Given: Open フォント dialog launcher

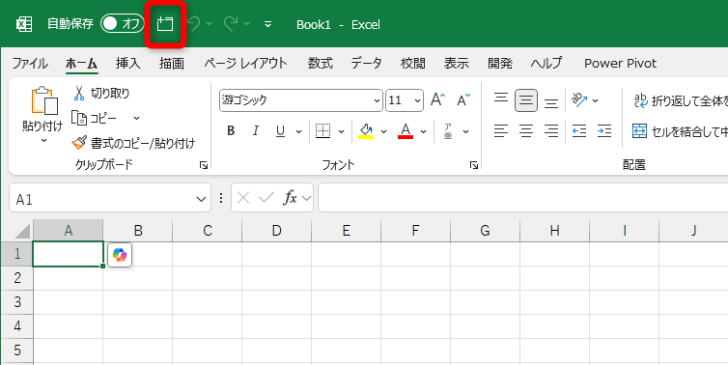Looking at the screenshot, I should click(x=473, y=165).
